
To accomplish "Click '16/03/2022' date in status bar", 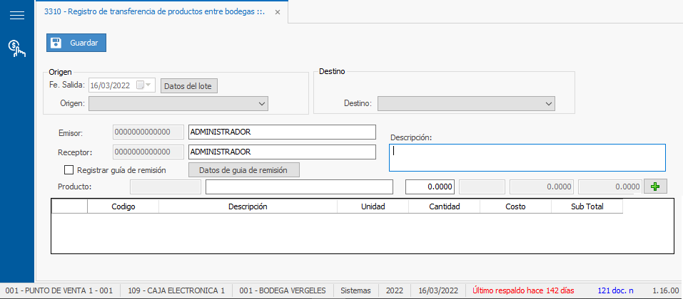I will (437, 290).
